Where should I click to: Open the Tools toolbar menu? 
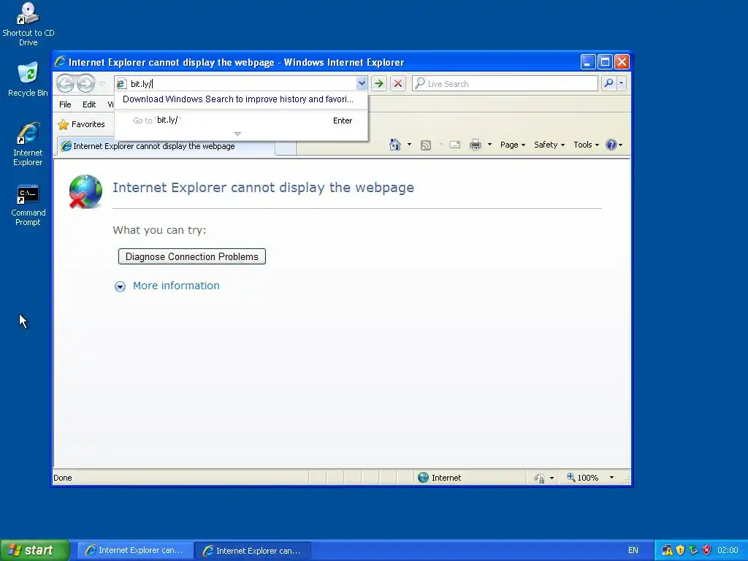(587, 145)
